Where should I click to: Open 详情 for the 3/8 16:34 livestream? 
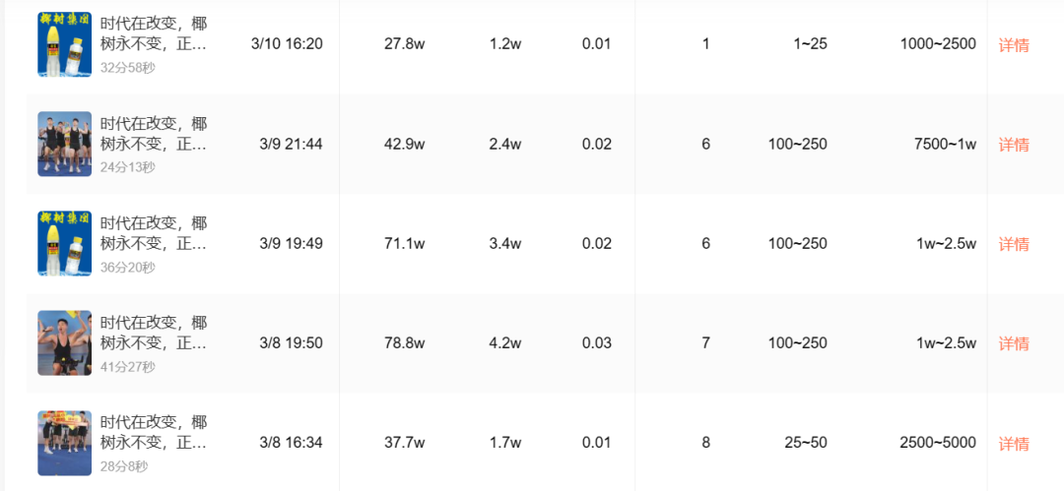pyautogui.click(x=1014, y=444)
